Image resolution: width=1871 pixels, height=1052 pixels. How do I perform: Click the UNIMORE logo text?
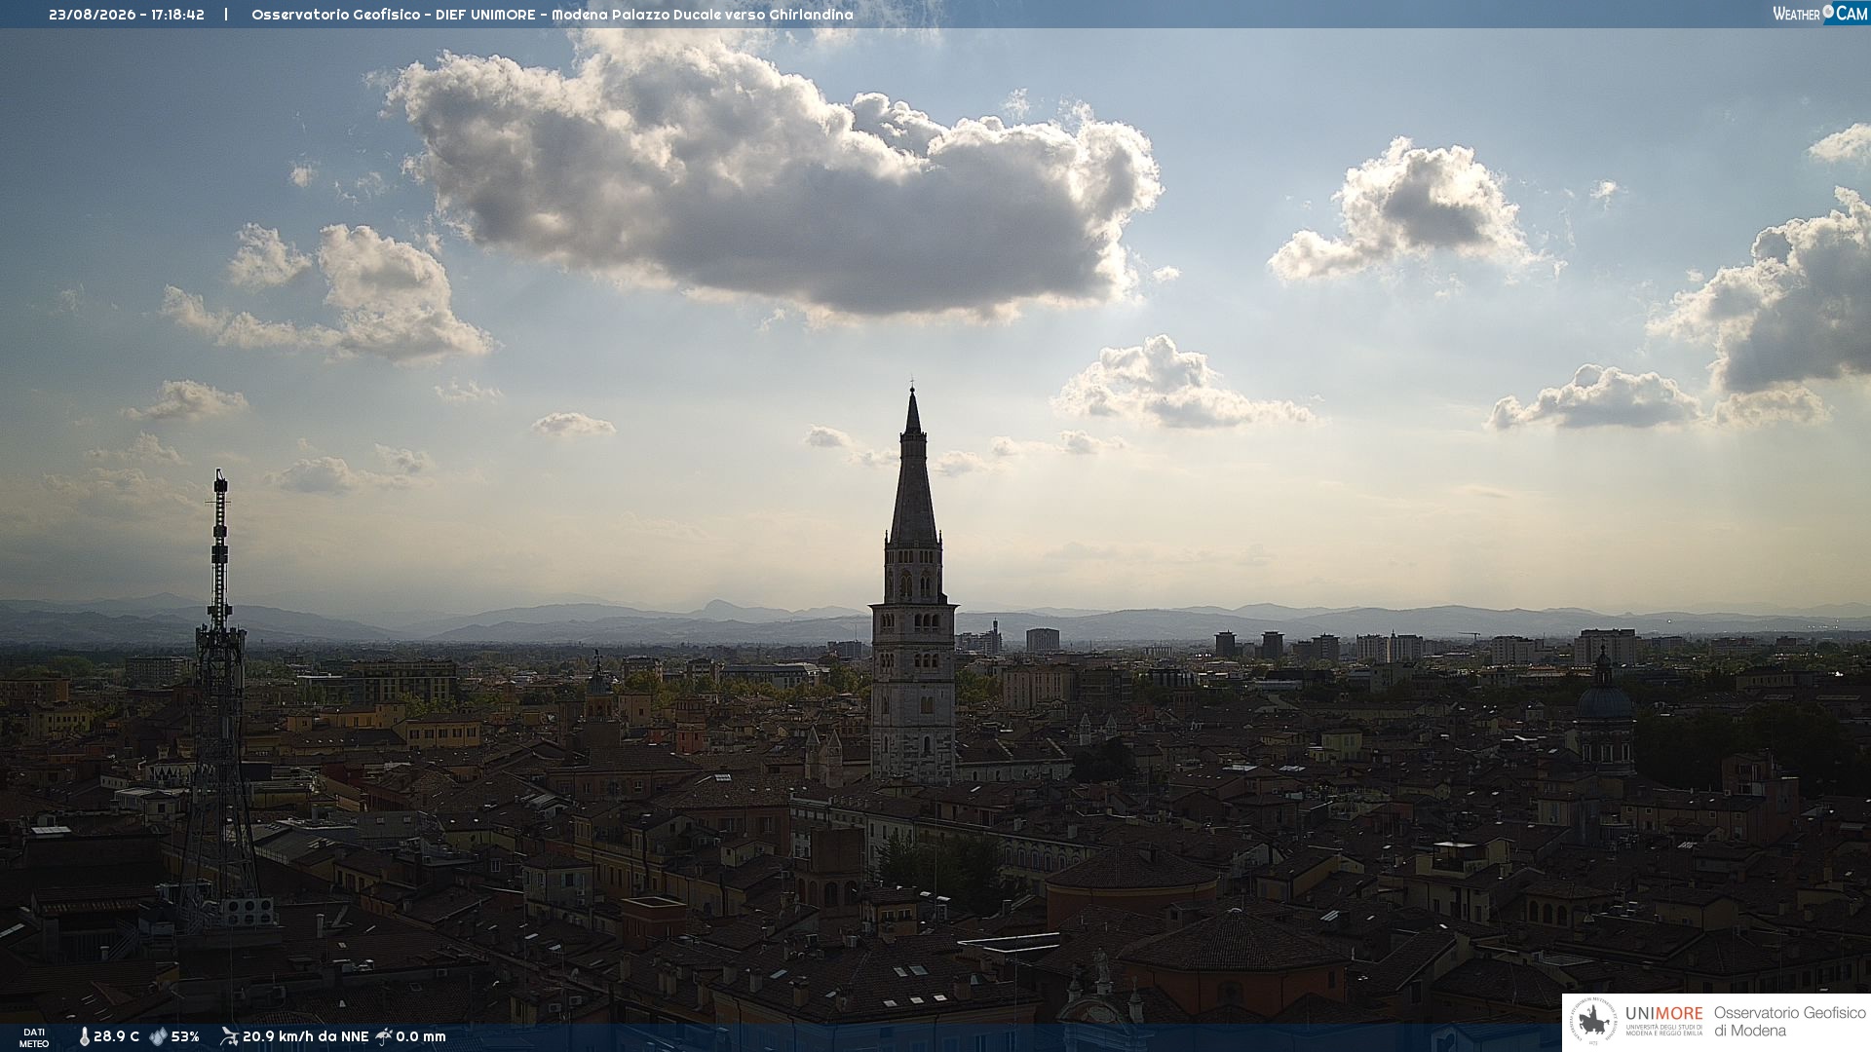point(1663,1014)
